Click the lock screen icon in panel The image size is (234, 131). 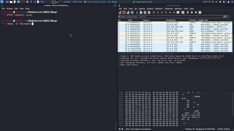tap(228, 2)
